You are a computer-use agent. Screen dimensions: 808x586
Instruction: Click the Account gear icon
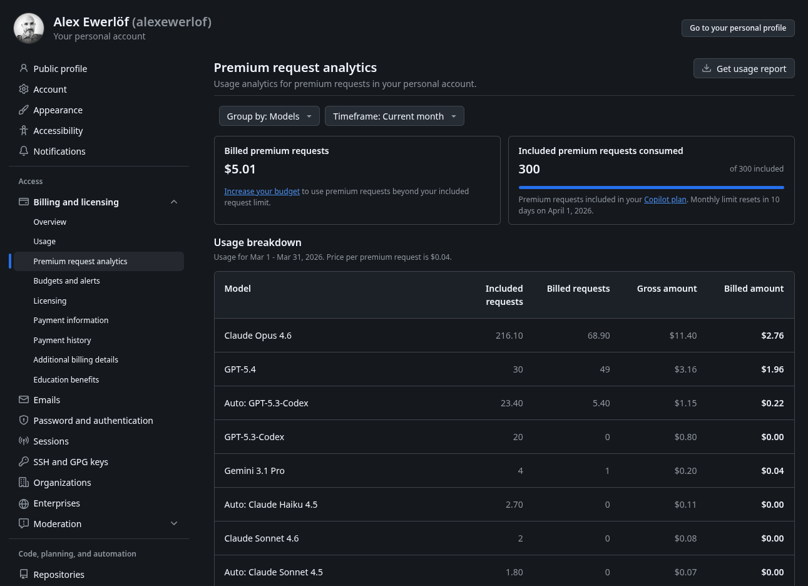click(x=24, y=89)
